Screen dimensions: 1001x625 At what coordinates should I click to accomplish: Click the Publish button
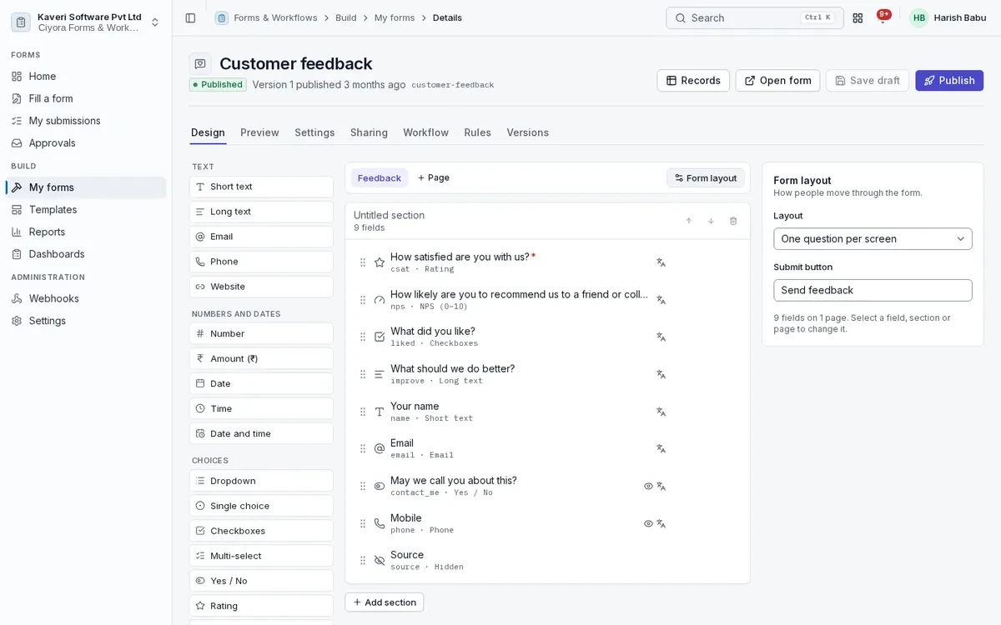pyautogui.click(x=949, y=81)
